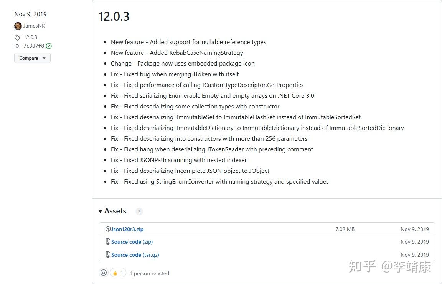442x284 pixels.
Task: Click the Assets count badge
Action: tap(139, 212)
